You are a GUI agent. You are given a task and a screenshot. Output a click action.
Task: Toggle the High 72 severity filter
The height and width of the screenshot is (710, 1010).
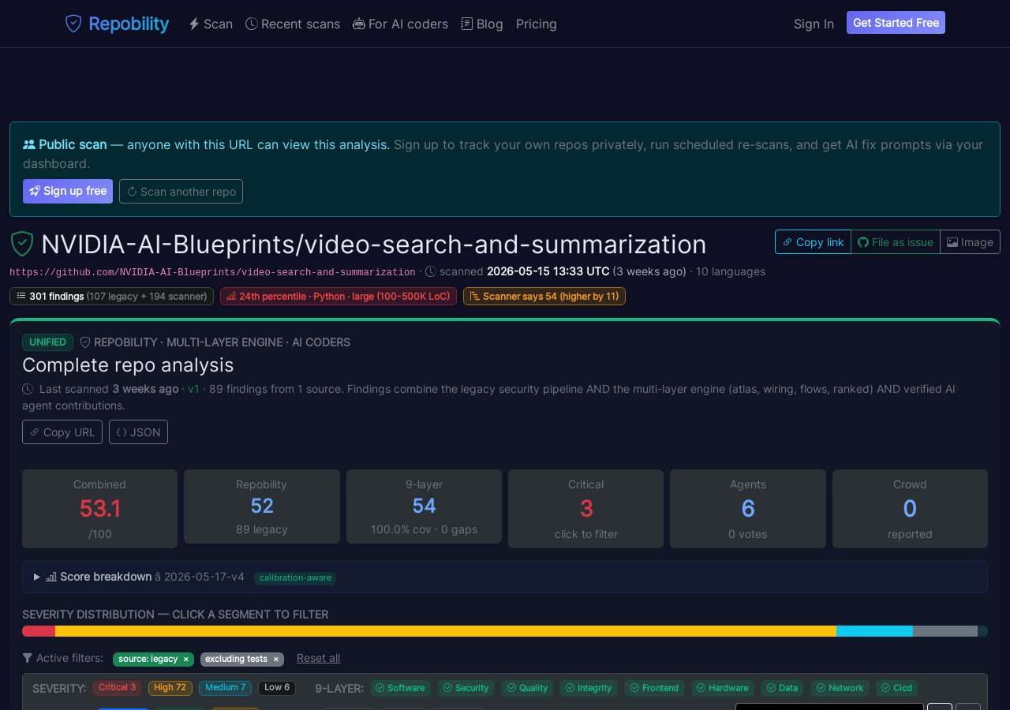pos(170,688)
